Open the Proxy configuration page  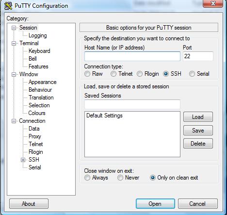(35, 136)
